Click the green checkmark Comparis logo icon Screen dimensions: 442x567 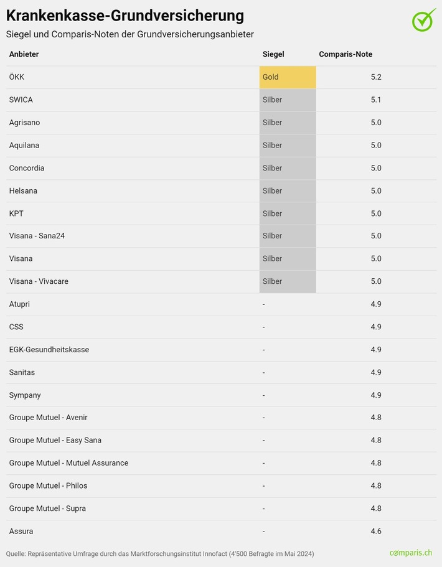424,19
